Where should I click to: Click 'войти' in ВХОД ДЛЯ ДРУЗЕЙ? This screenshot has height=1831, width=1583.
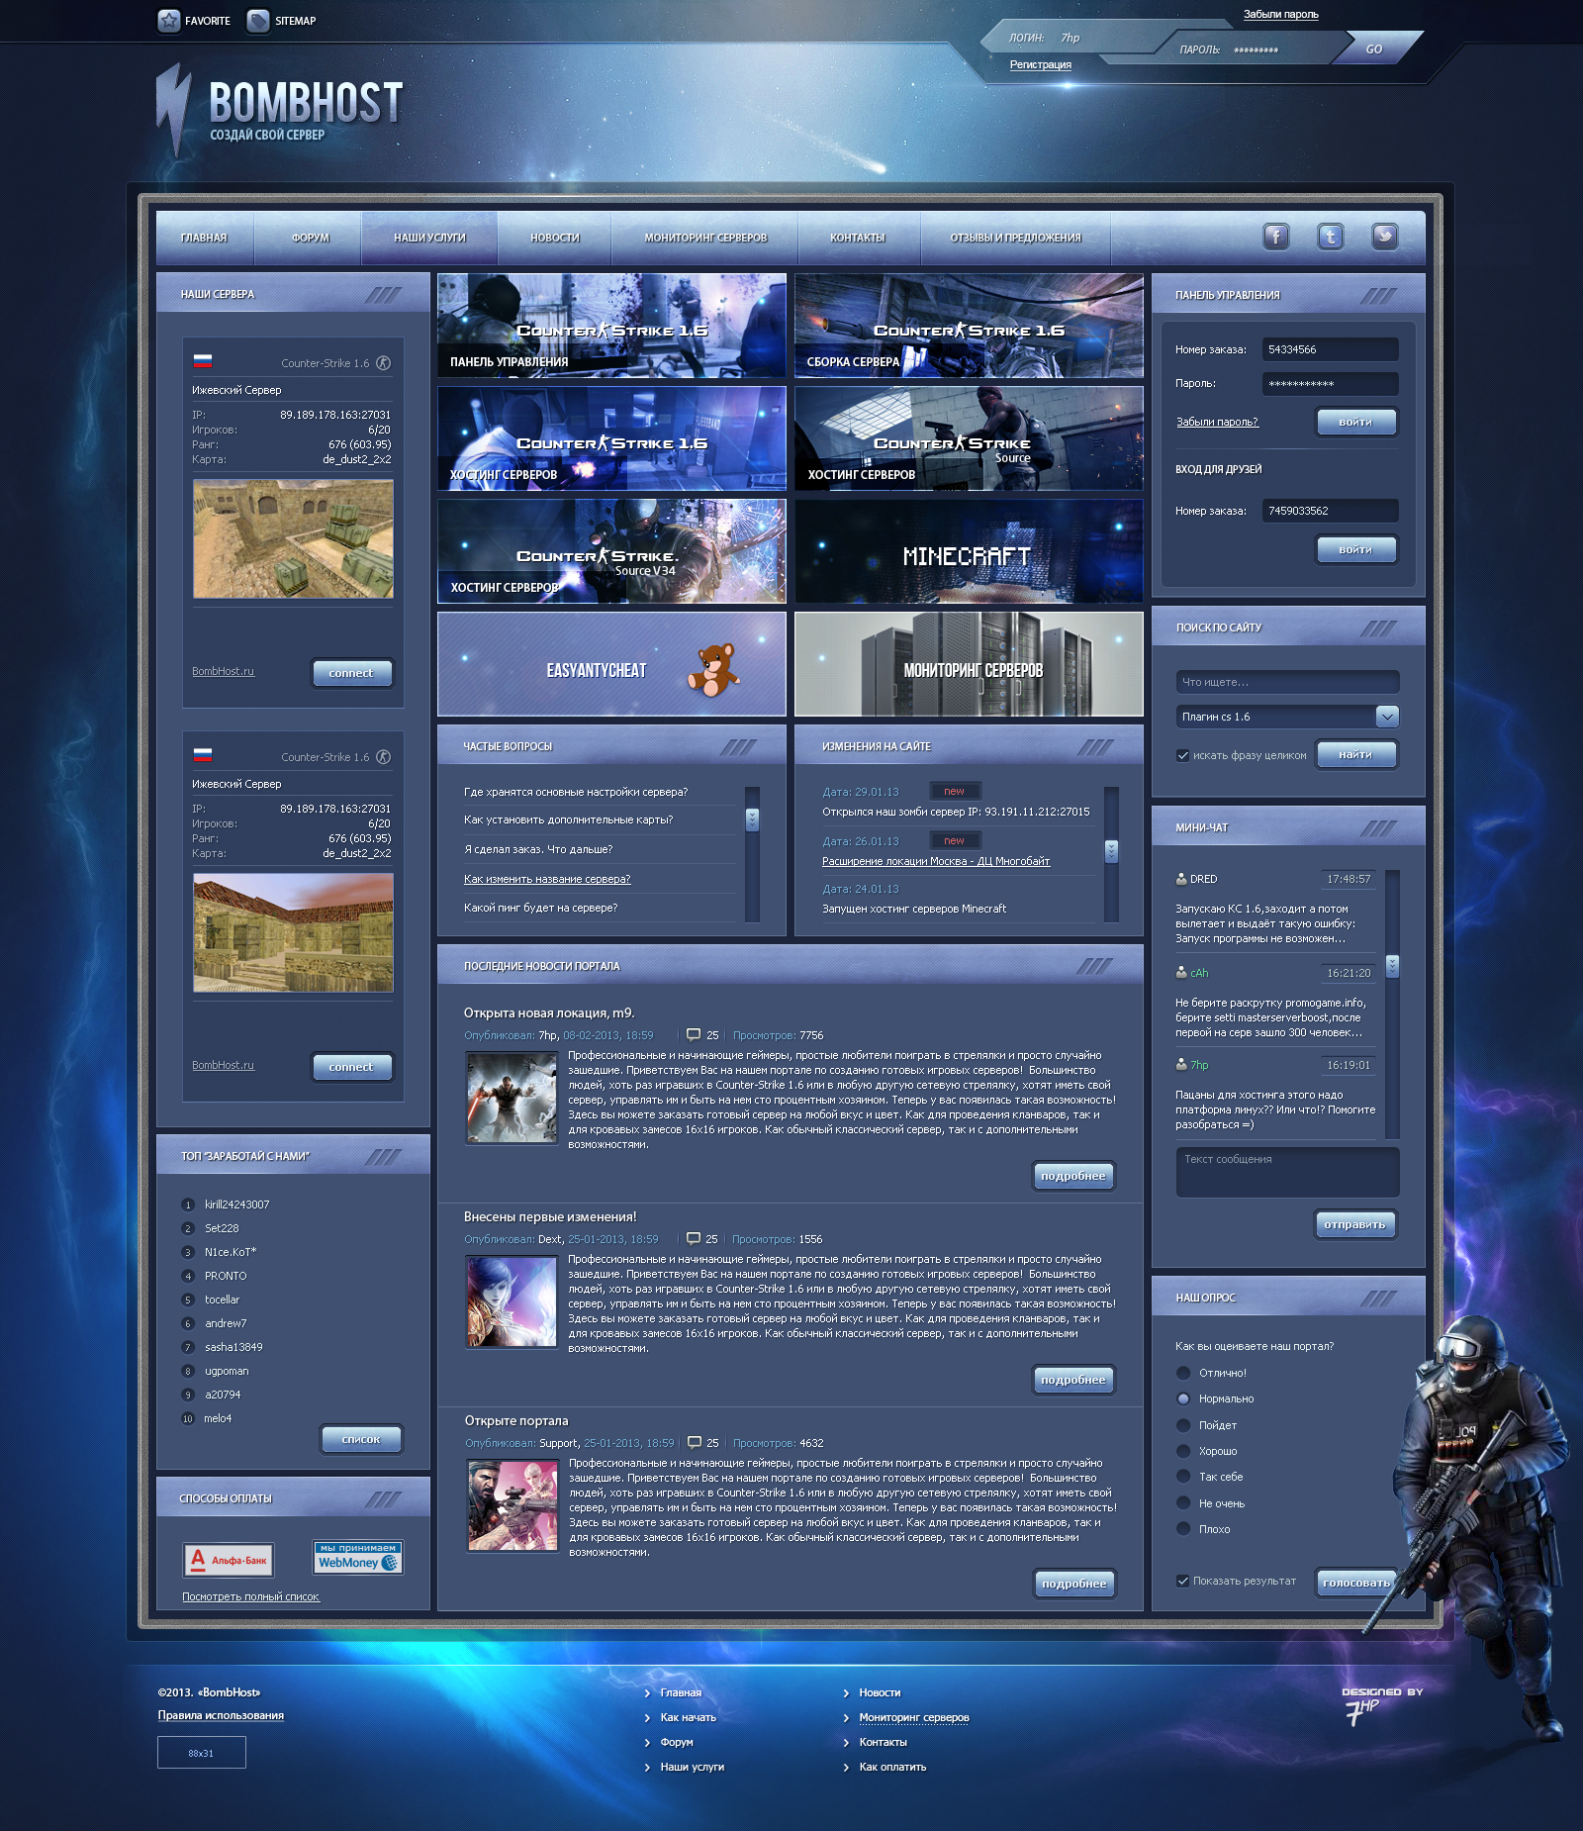click(1355, 549)
